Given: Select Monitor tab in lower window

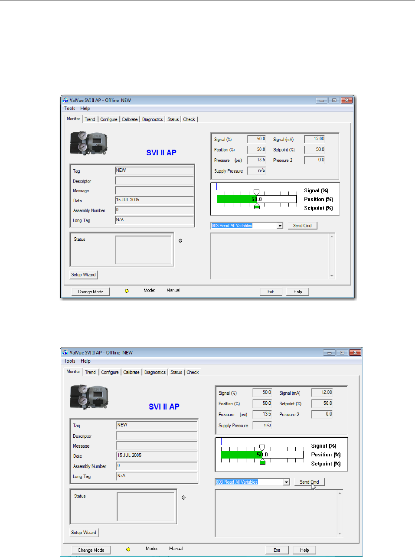Looking at the screenshot, I should pos(73,371).
